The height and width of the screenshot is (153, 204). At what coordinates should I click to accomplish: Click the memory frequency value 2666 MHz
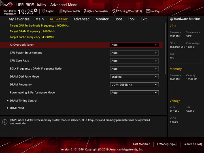pyautogui.click(x=175, y=79)
